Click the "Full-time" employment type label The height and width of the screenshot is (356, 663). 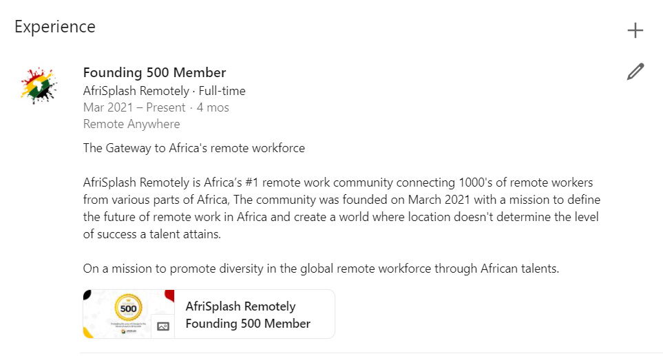[x=222, y=91]
